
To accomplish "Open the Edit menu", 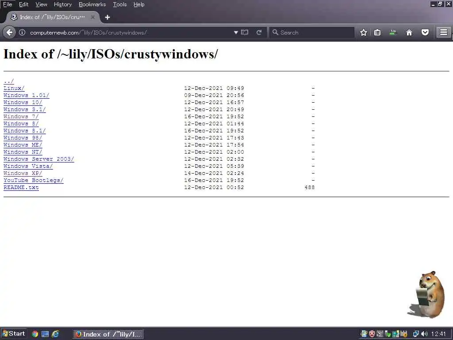I will click(24, 4).
